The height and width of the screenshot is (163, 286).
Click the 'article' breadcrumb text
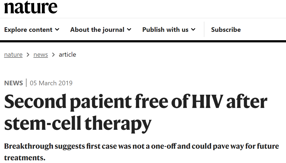click(67, 55)
